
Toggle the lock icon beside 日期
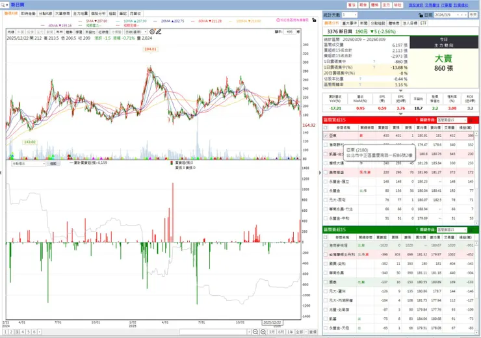tap(421, 15)
